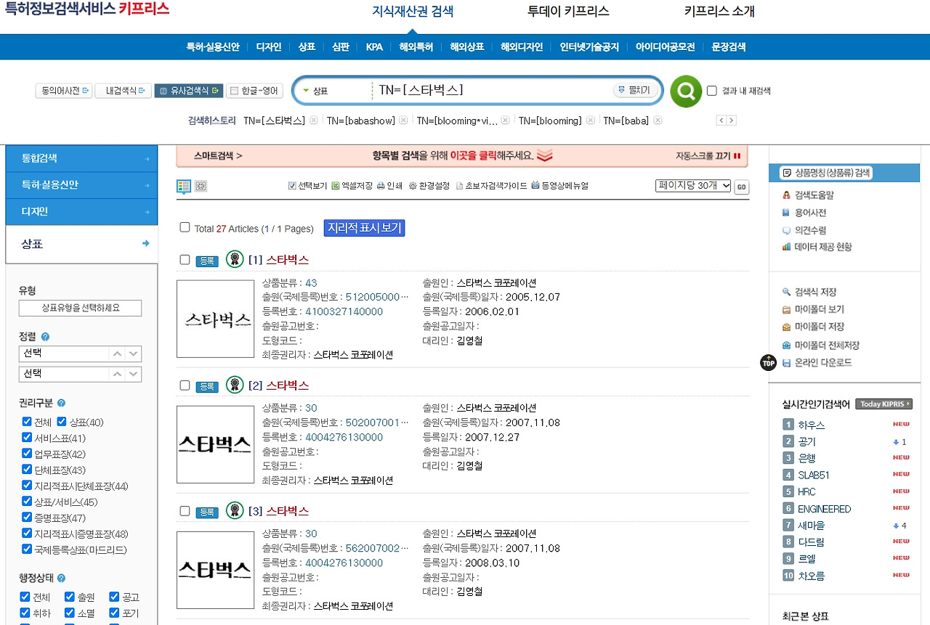Toggle 결과 내 재검색 checkbox
The width and height of the screenshot is (930, 625).
click(x=712, y=91)
